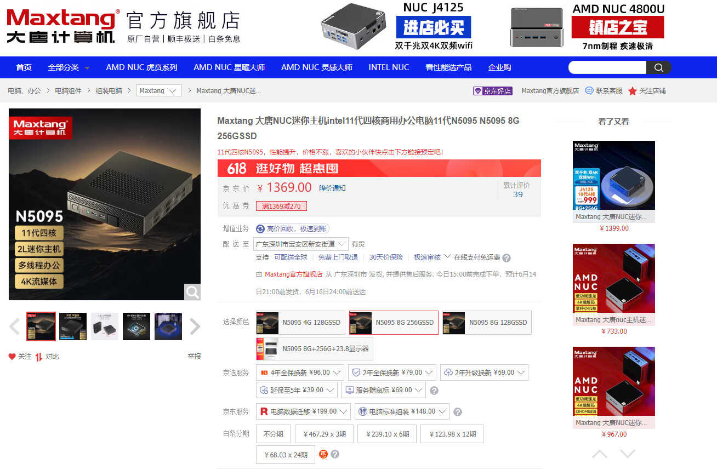Choose 不分期 installment option

pos(273,434)
